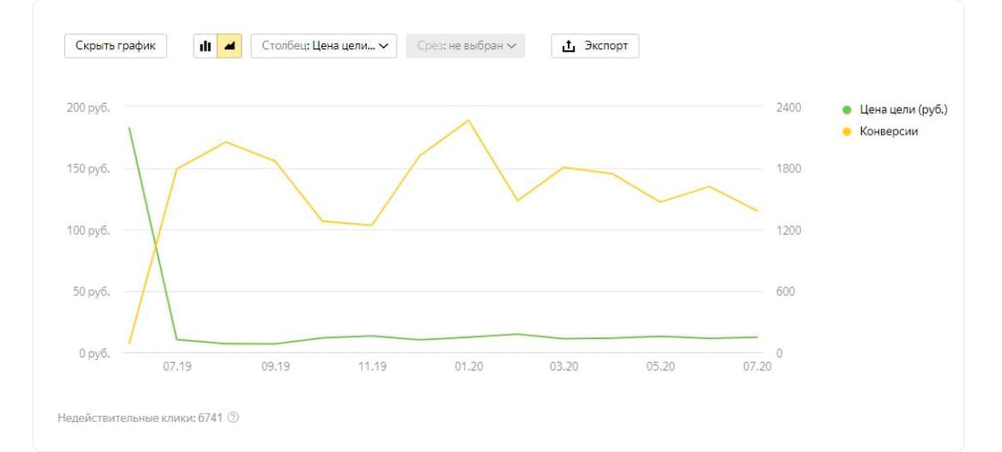Click the 2400 right axis label
1002x452 pixels.
pyautogui.click(x=788, y=108)
